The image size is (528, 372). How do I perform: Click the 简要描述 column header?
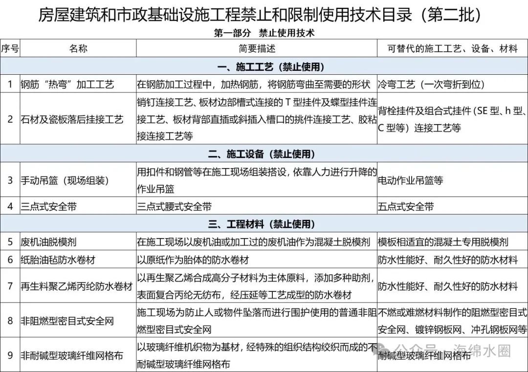click(257, 48)
